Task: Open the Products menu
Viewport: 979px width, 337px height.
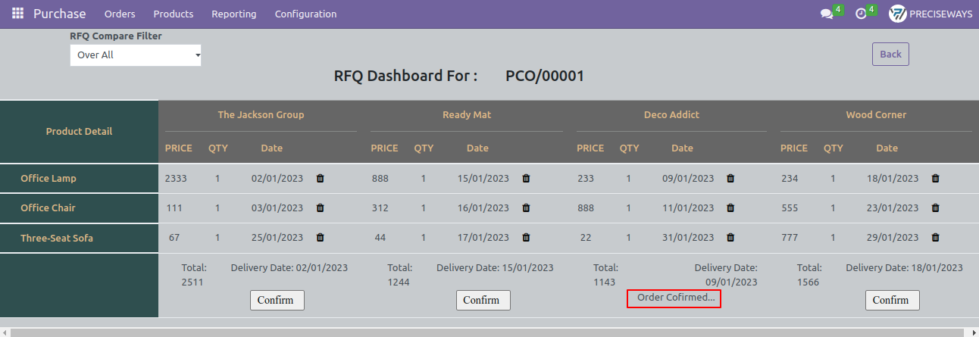Action: pos(174,14)
